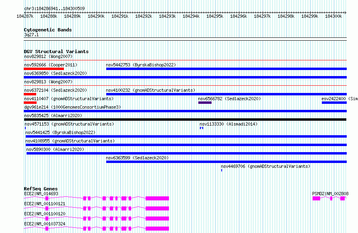This screenshot has height=233, width=358.
Task: Select the nsv5442753 (ByrskaBishop2022) blue bar
Action: (x=226, y=69)
